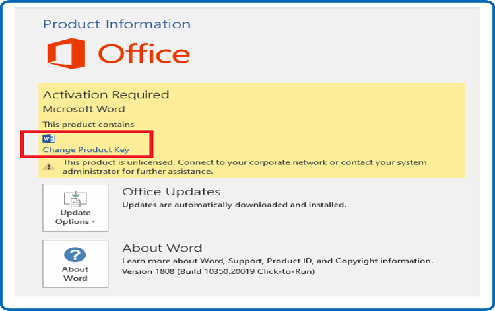Click the 'This product contains' label

click(88, 124)
